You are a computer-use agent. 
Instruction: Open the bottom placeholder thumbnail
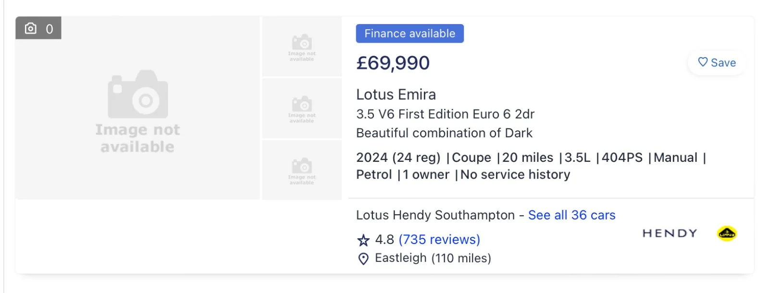[x=302, y=170]
